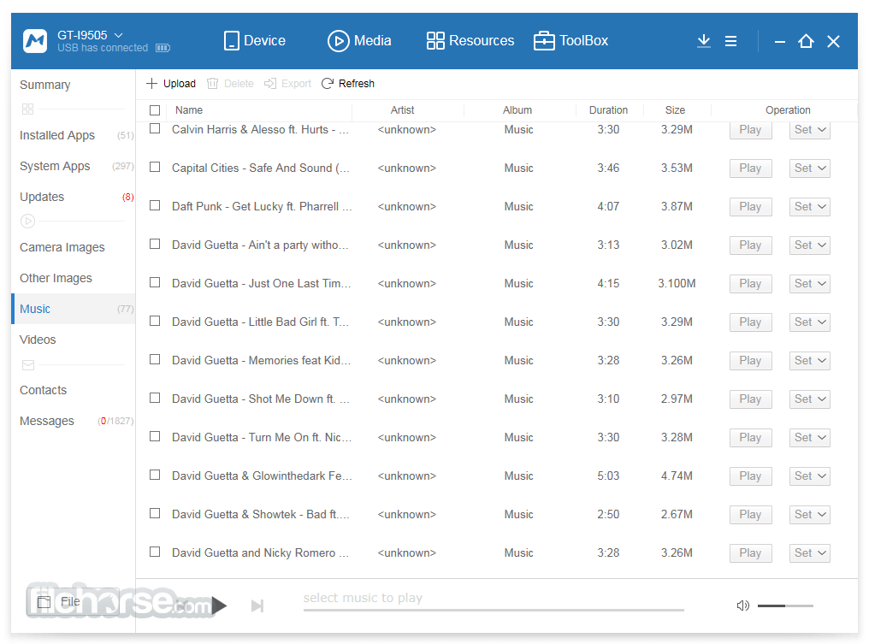Open Set dropdown for Just One Last Time
Image resolution: width=869 pixels, height=644 pixels.
(x=810, y=284)
